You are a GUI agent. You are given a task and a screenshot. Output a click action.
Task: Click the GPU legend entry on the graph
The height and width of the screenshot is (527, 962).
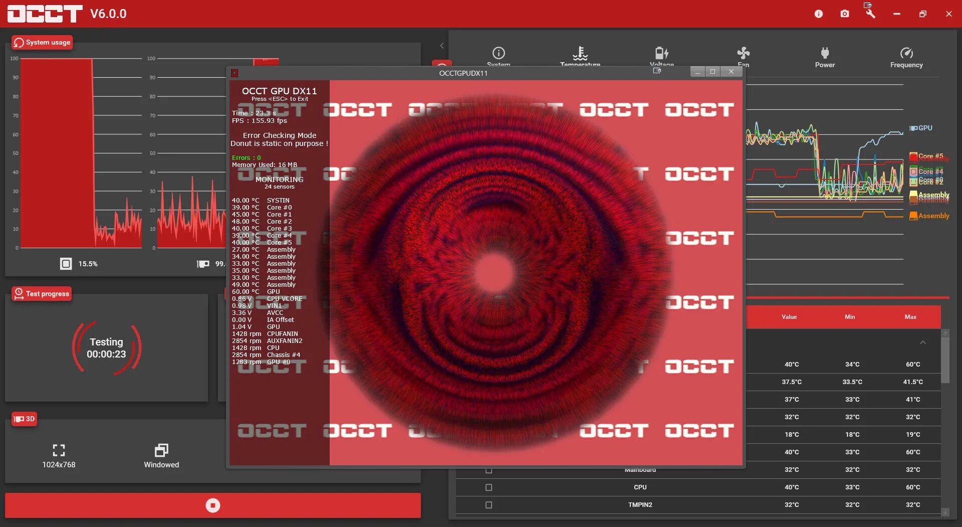(x=921, y=128)
